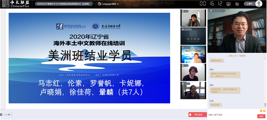Select video thumbnail of woman in gray blazer
The height and width of the screenshot is (120, 267).
coord(193,18)
